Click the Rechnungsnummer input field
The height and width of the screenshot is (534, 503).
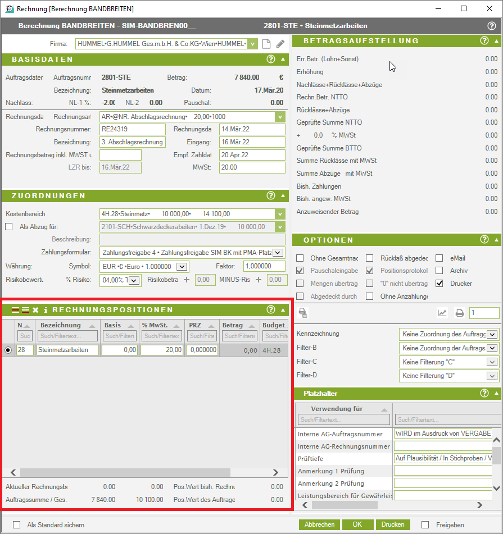pyautogui.click(x=132, y=129)
